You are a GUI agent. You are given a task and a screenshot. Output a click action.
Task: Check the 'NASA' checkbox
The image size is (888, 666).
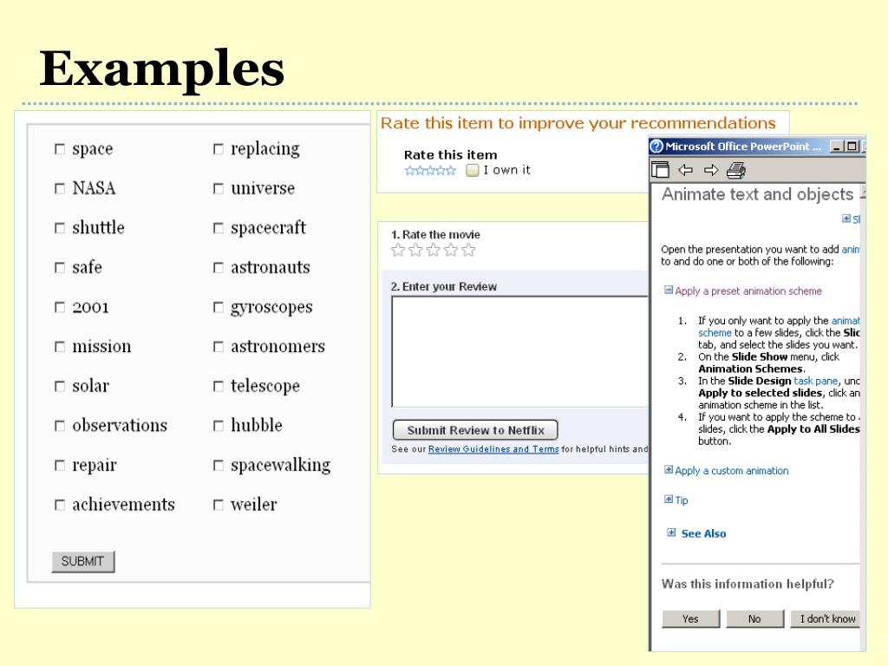(x=60, y=188)
